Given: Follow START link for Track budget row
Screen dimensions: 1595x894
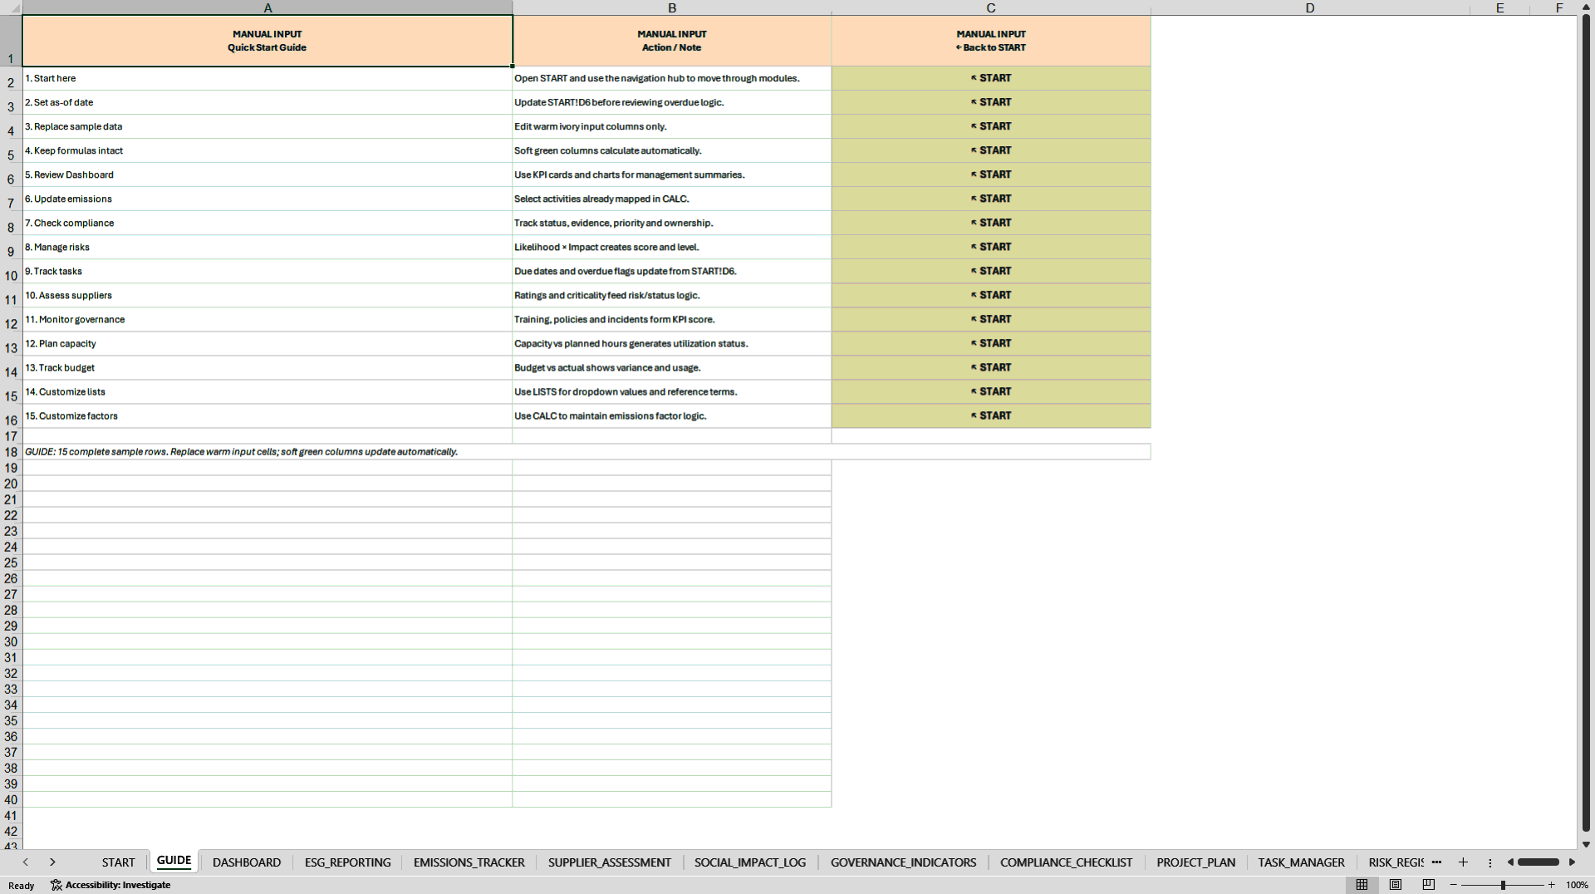Looking at the screenshot, I should (991, 367).
